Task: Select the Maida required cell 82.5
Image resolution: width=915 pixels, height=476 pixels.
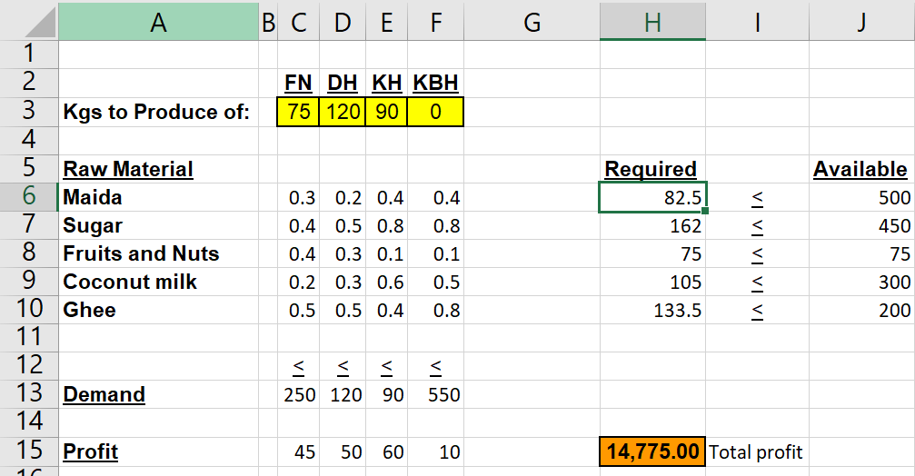Action: click(652, 197)
